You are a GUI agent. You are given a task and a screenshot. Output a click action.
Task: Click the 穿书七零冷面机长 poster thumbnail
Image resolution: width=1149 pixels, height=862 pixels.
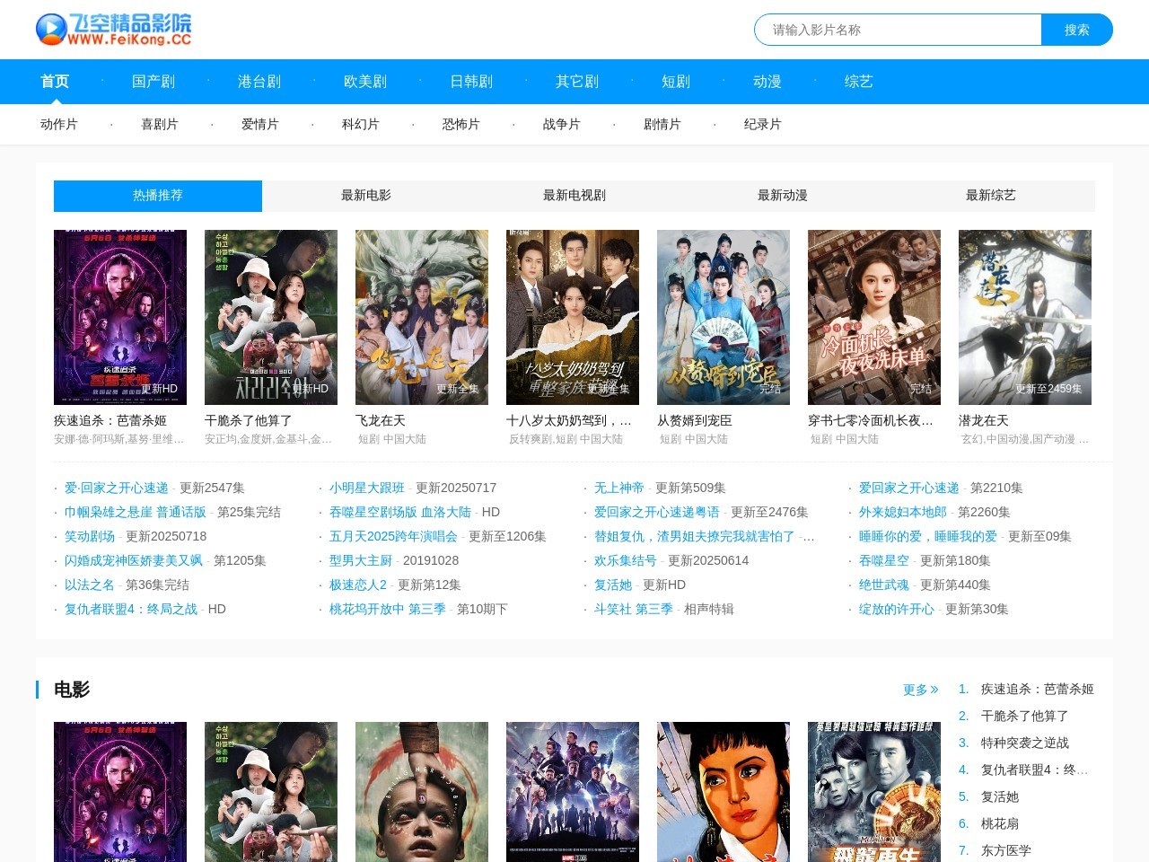click(874, 317)
